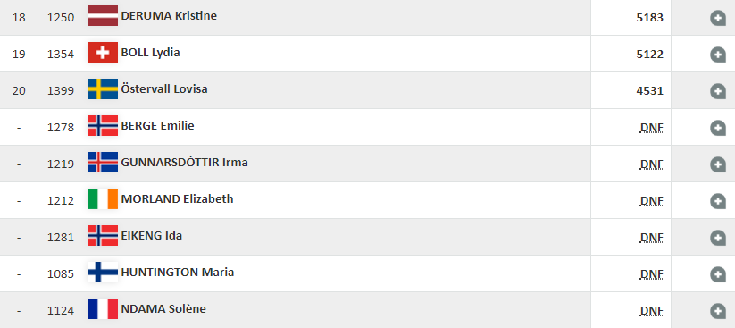Click DNF abbreviation for NDAMA Solène

pos(652,311)
